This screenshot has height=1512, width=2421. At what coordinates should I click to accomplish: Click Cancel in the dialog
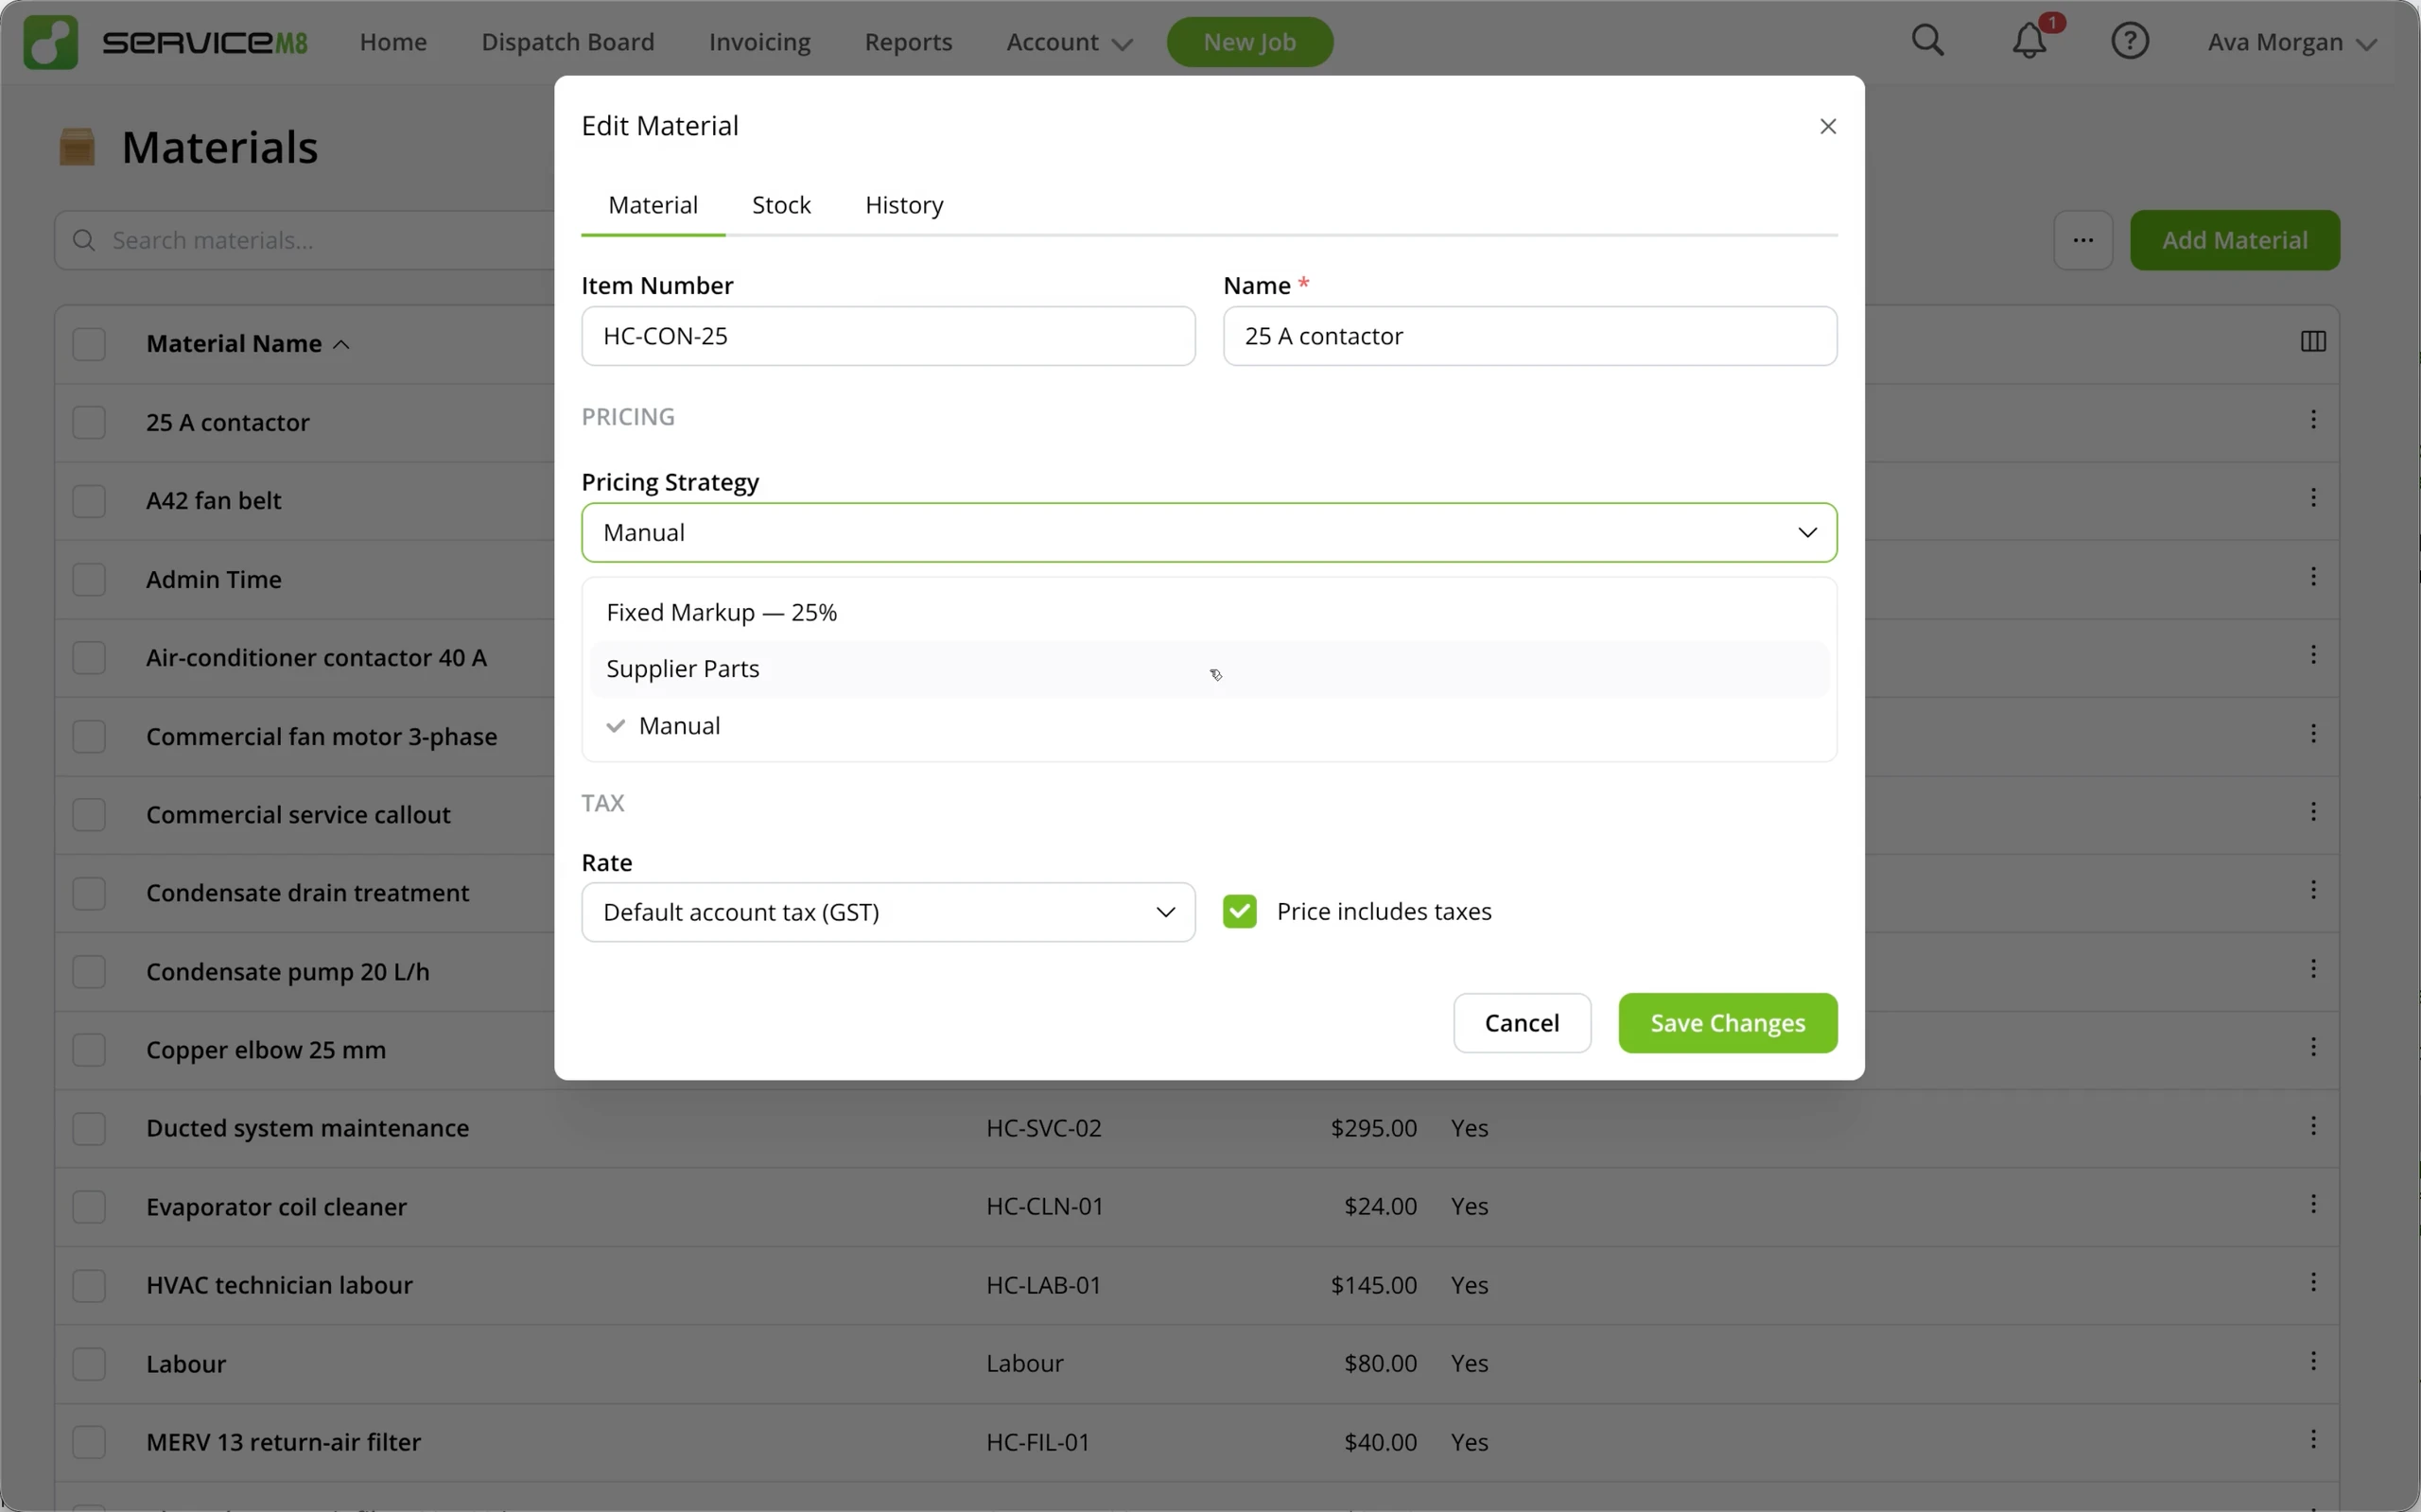[1522, 1023]
